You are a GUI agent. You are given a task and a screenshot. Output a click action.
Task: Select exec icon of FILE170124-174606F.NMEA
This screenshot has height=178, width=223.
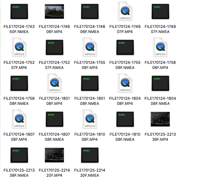[x=90, y=11]
